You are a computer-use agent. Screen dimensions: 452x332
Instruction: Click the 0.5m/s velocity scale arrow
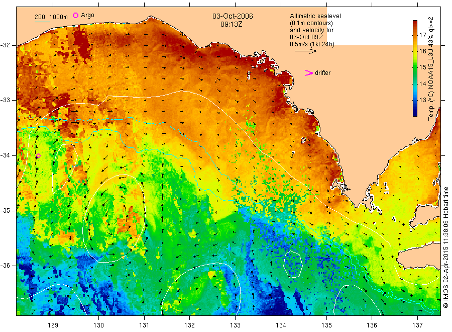pyautogui.click(x=305, y=51)
